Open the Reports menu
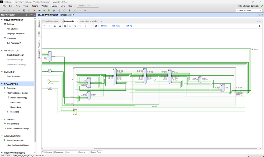This screenshot has width=264, height=157. [35, 6]
